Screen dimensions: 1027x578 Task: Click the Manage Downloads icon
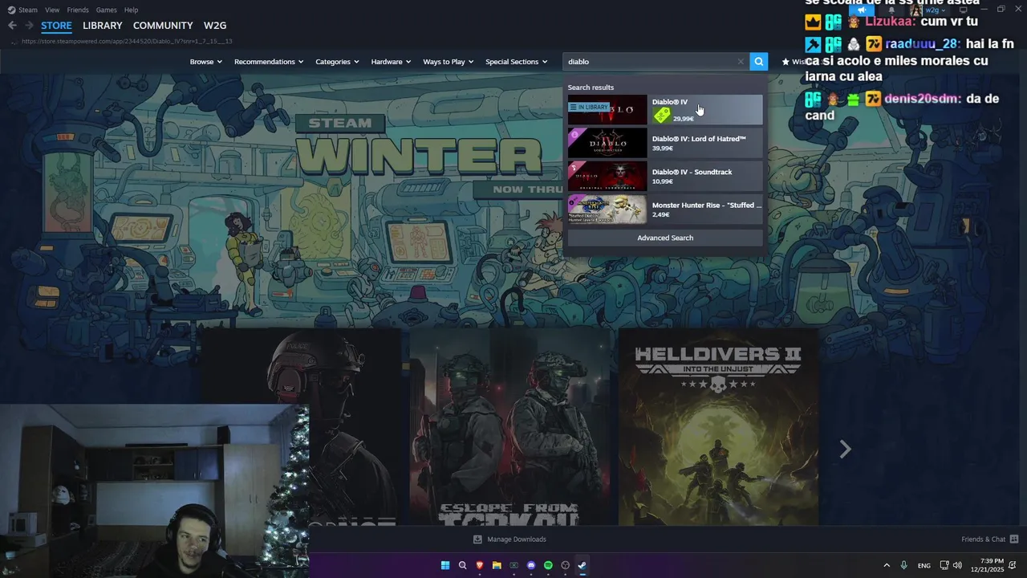coord(477,539)
